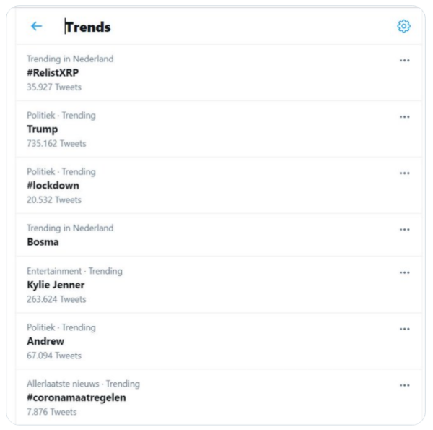
Task: Select the Trends page title
Action: pyautogui.click(x=88, y=27)
